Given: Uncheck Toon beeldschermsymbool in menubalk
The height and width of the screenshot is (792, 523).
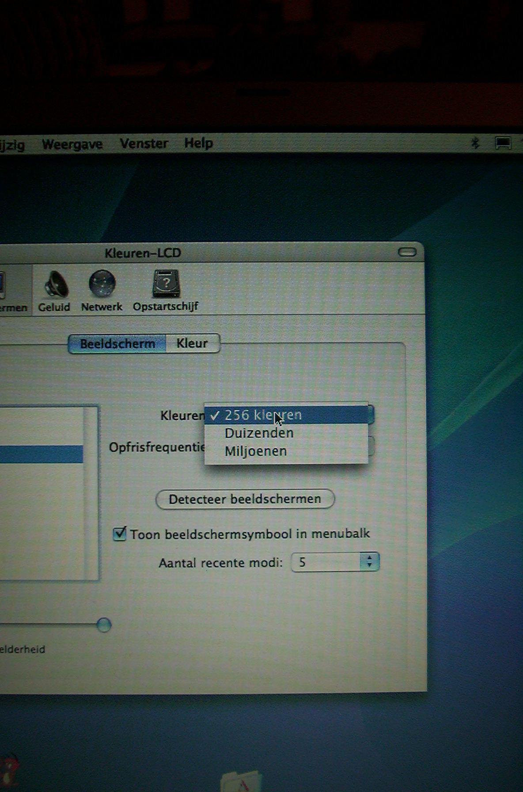Looking at the screenshot, I should click(x=120, y=534).
